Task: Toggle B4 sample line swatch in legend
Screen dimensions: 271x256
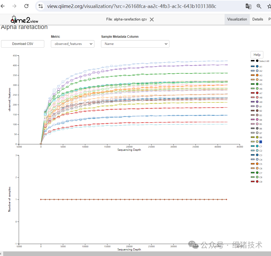Action: point(253,120)
